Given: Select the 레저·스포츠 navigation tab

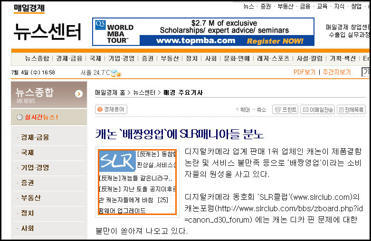Looking at the screenshot, I should click(273, 58).
